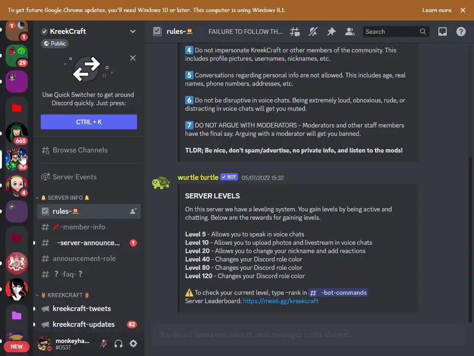
Task: Open Browse Channels
Action: [89, 150]
